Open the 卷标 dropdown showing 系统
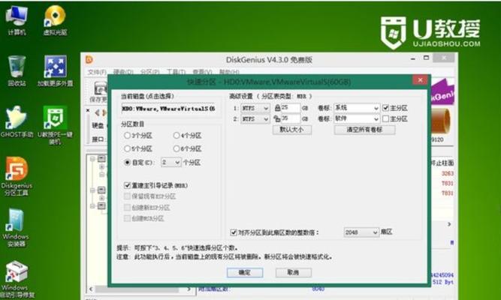501x300 pixels. pyautogui.click(x=357, y=108)
